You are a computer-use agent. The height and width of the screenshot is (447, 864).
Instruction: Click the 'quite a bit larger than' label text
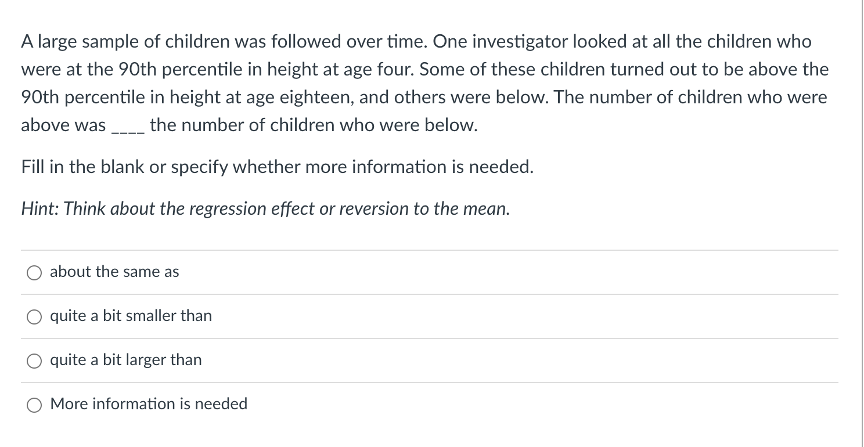tap(126, 360)
